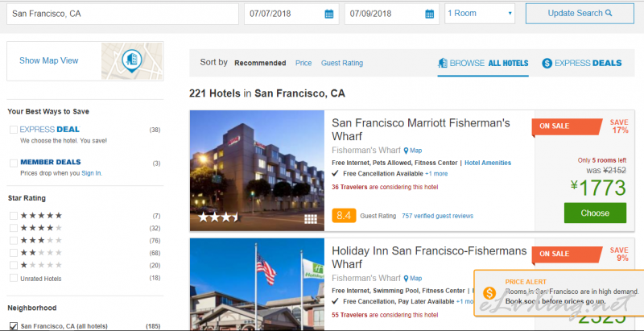This screenshot has width=644, height=331.
Task: Click the Map link for Marriott
Action: [416, 151]
